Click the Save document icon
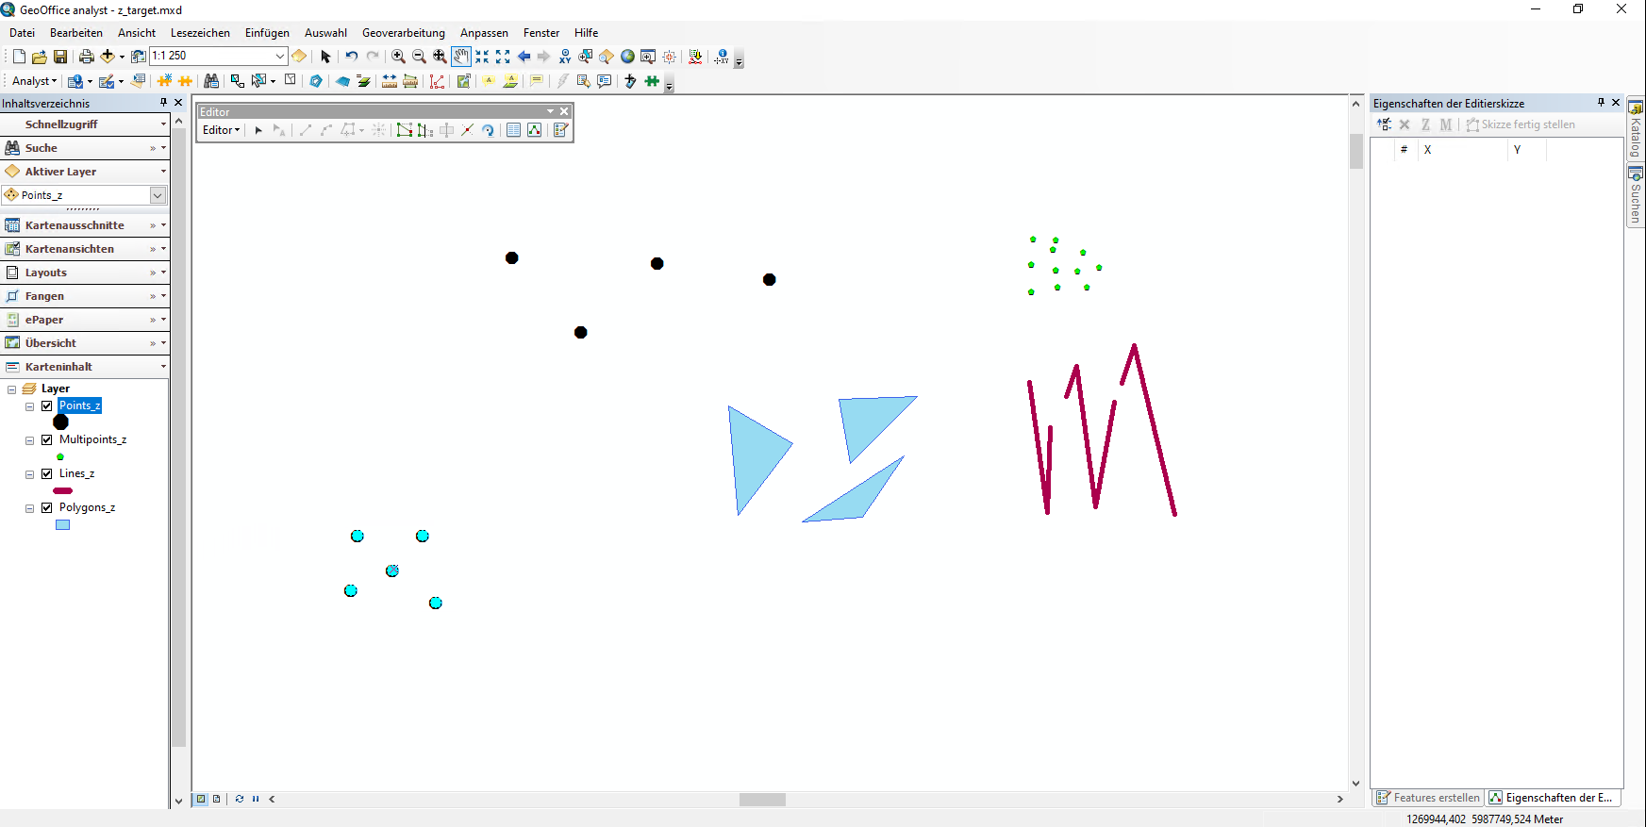1646x827 pixels. click(60, 57)
